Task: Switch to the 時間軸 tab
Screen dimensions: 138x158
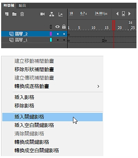Action: pos(9,5)
